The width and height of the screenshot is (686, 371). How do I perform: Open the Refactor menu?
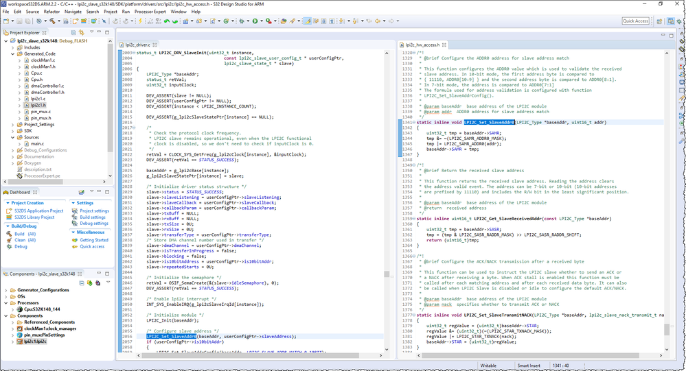pyautogui.click(x=52, y=12)
